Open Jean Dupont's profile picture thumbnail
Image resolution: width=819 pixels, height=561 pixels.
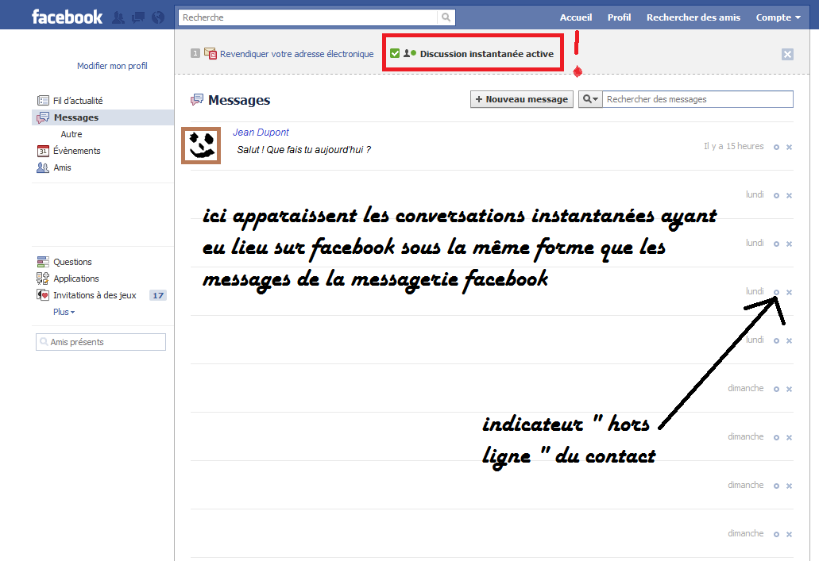pos(201,144)
